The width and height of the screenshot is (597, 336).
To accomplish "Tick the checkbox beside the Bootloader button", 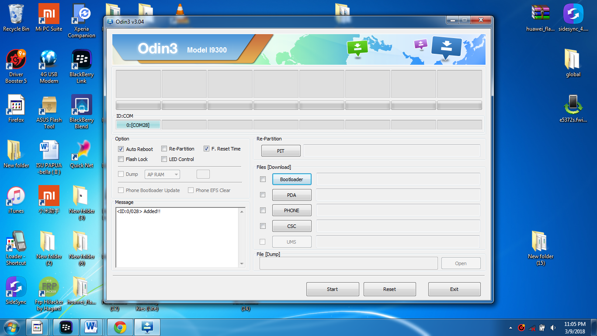I will [x=263, y=179].
